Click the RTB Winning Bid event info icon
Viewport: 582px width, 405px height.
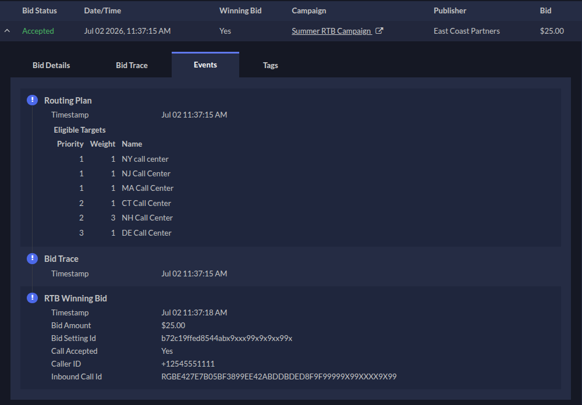(32, 298)
